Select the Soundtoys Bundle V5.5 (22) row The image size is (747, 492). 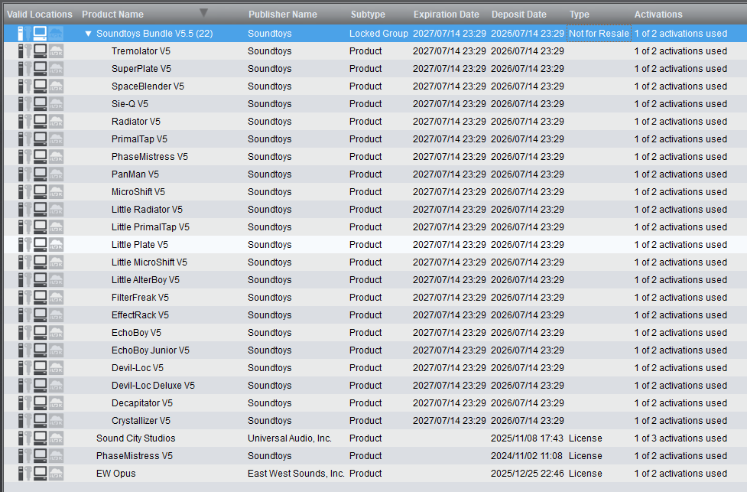point(375,34)
